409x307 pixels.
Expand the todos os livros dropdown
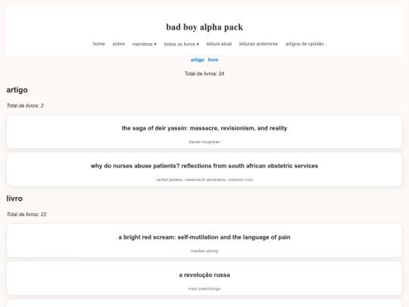pyautogui.click(x=181, y=44)
